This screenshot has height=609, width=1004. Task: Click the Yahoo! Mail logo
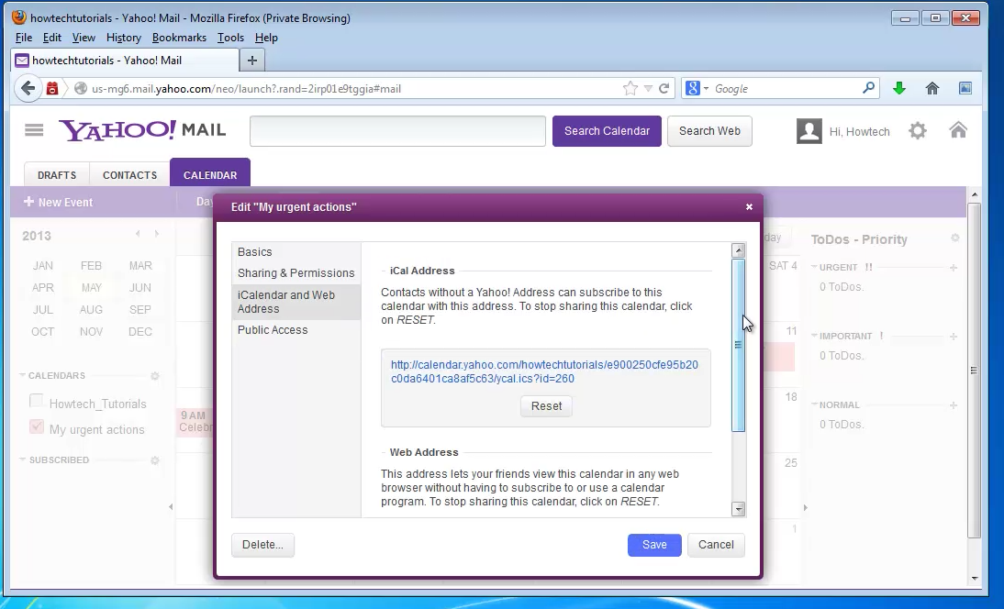coord(142,130)
